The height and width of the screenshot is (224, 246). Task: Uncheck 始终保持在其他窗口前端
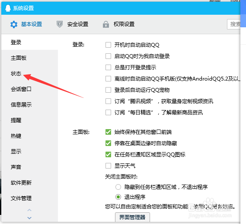(108, 132)
